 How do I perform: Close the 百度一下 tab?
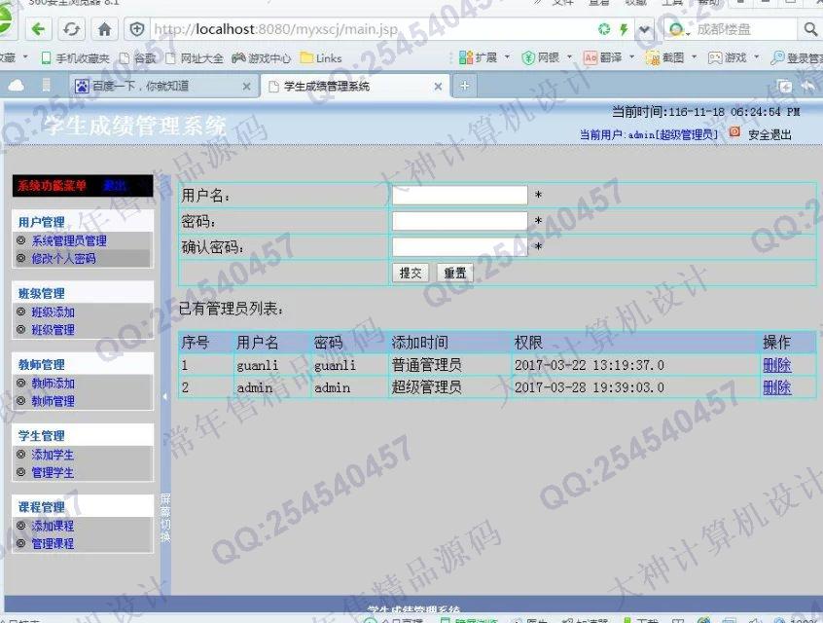click(246, 86)
